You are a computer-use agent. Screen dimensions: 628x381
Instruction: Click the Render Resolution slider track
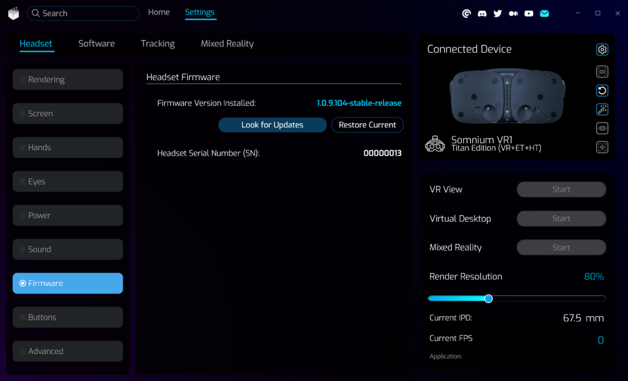(x=516, y=298)
